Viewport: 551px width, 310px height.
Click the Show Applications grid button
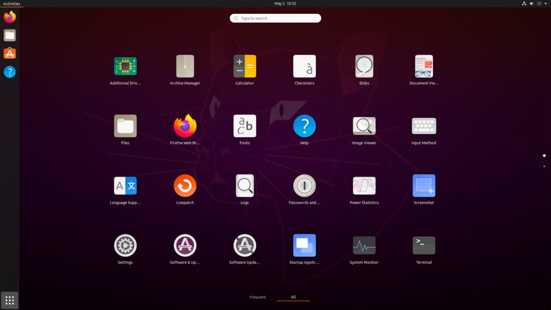click(10, 300)
